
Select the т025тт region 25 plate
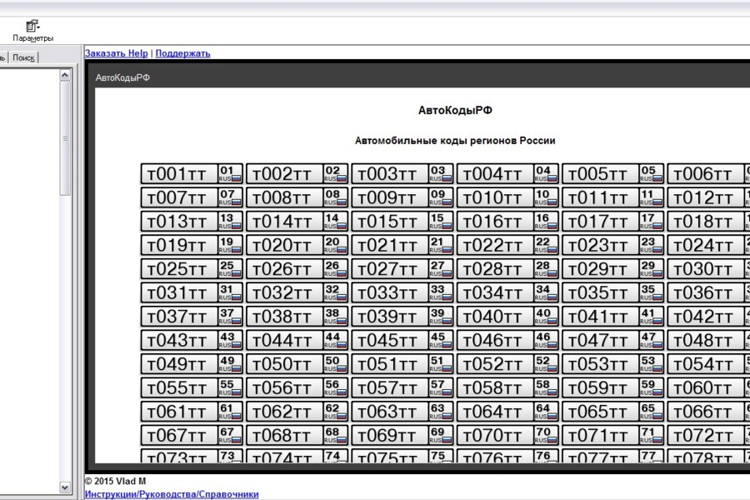click(x=192, y=269)
